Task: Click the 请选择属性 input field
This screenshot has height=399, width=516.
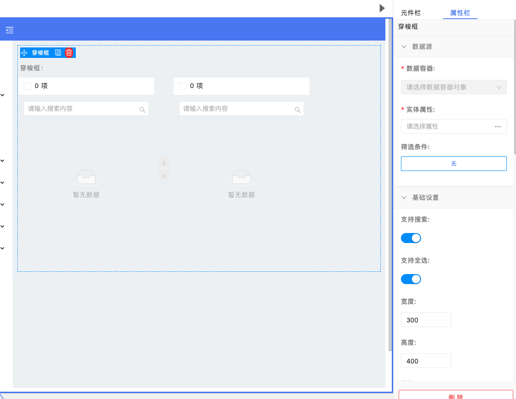Action: pos(453,126)
